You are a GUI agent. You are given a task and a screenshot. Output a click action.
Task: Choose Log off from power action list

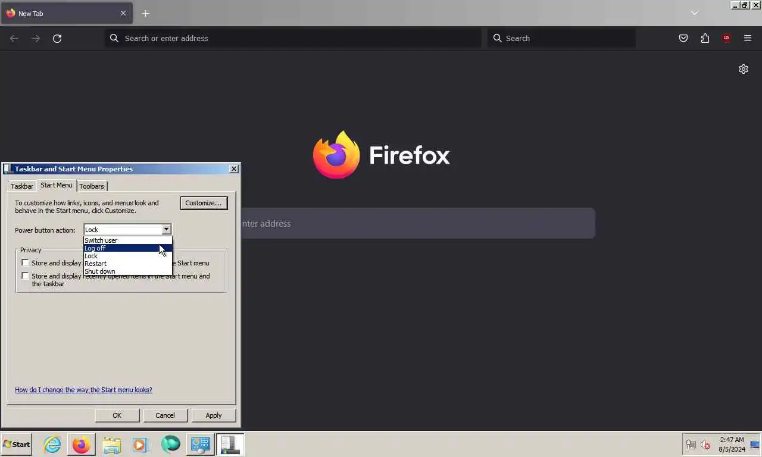coord(127,248)
